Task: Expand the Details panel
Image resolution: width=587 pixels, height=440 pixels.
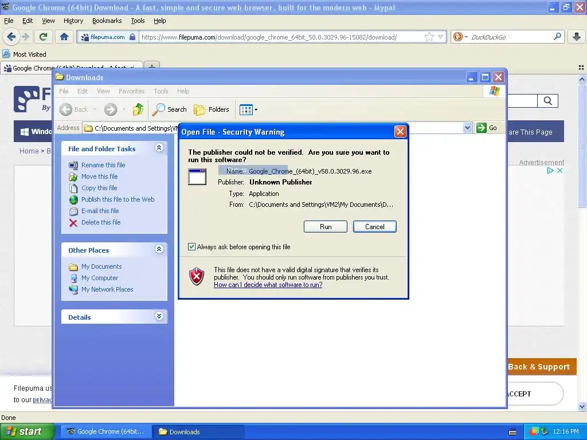Action: (x=159, y=316)
